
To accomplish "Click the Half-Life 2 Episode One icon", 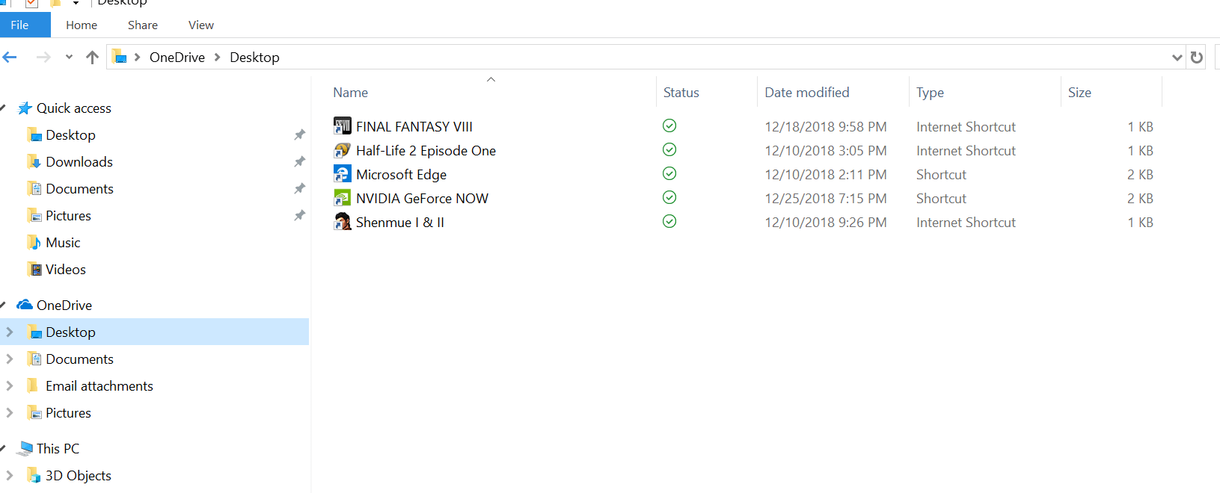I will 342,150.
